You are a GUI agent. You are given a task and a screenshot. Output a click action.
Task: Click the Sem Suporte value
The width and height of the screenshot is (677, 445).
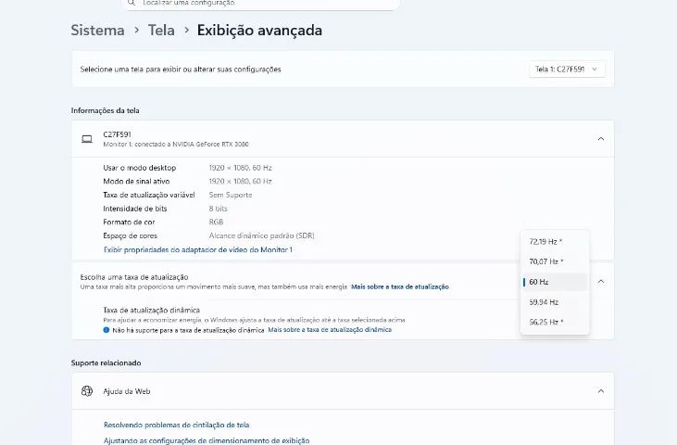[231, 195]
